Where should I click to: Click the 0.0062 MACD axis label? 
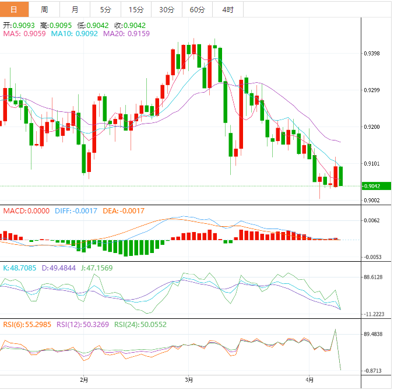pos(372,220)
